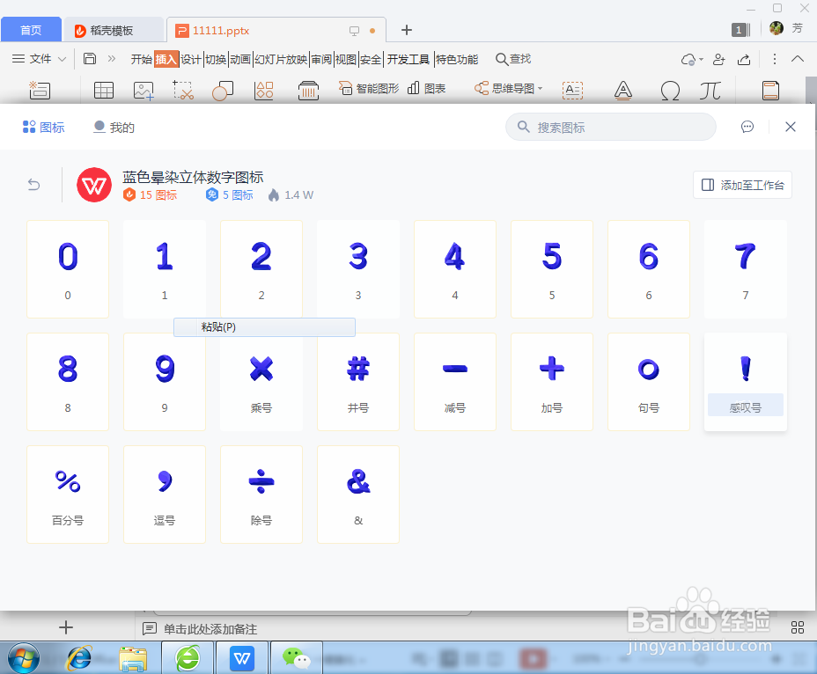This screenshot has width=817, height=674.
Task: Click 添加至工作台 button
Action: [742, 185]
